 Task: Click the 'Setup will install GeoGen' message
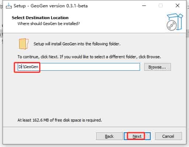tap(77, 44)
